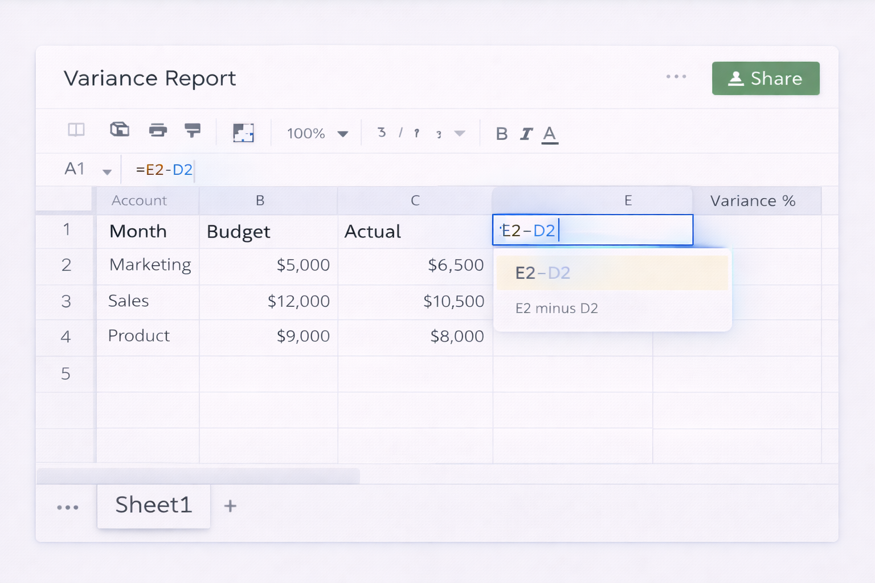Screen dimensions: 875x583
Task: Click the 'E2 minus D2' description
Action: tap(557, 309)
